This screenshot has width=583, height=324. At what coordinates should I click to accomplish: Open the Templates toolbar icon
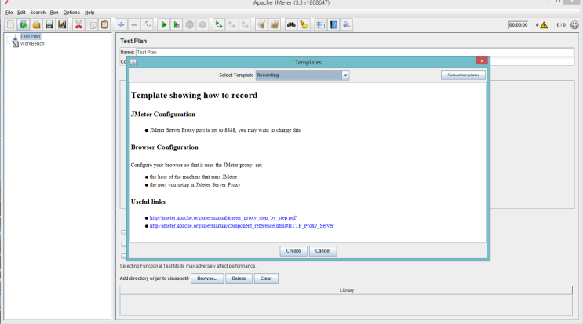tap(24, 25)
